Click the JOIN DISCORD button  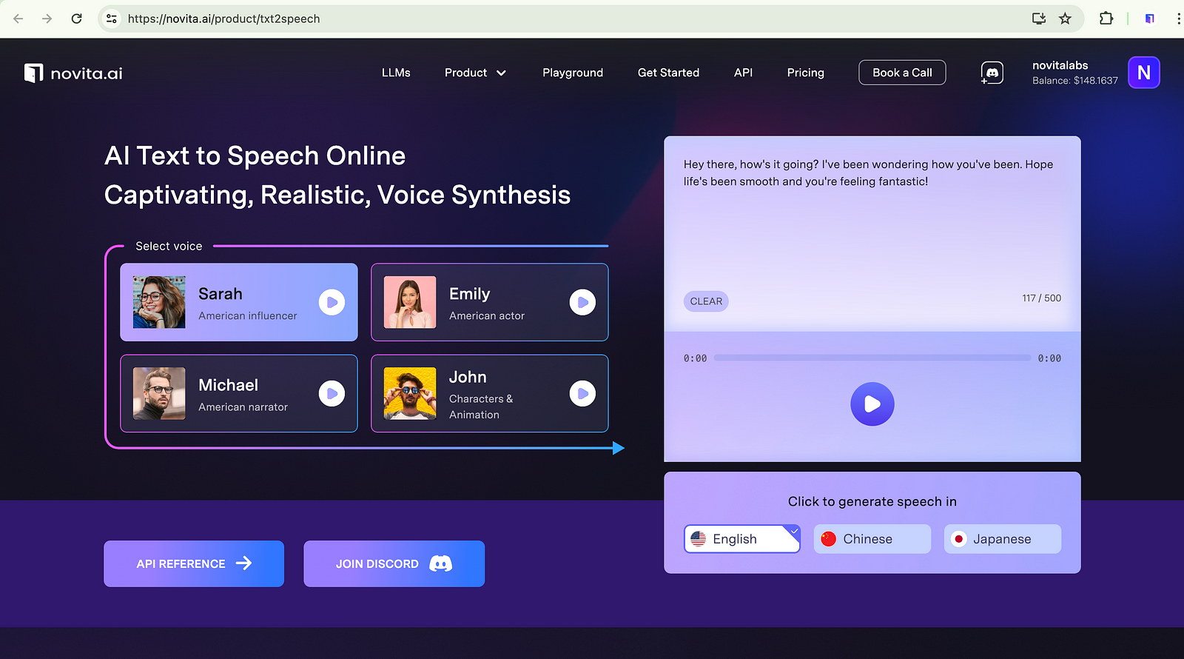coord(394,563)
